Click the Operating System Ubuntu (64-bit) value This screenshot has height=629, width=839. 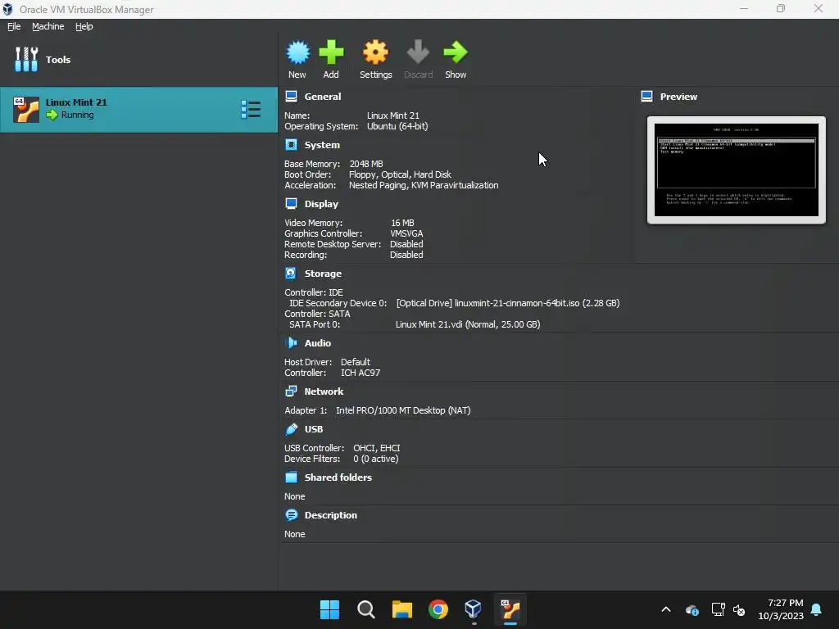397,126
